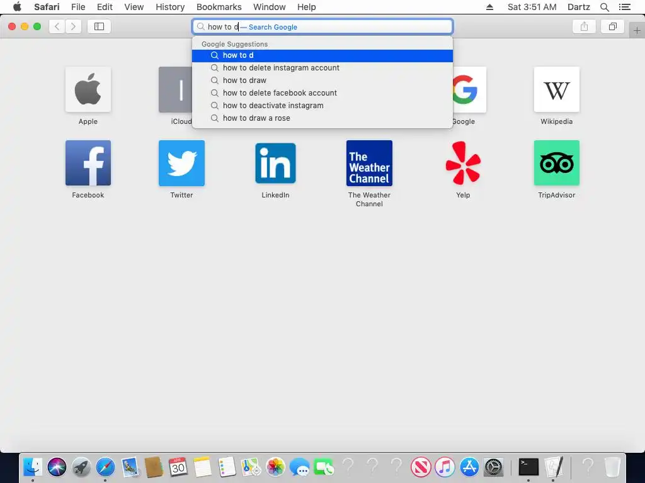Open the History menu
The height and width of the screenshot is (483, 645).
point(170,7)
